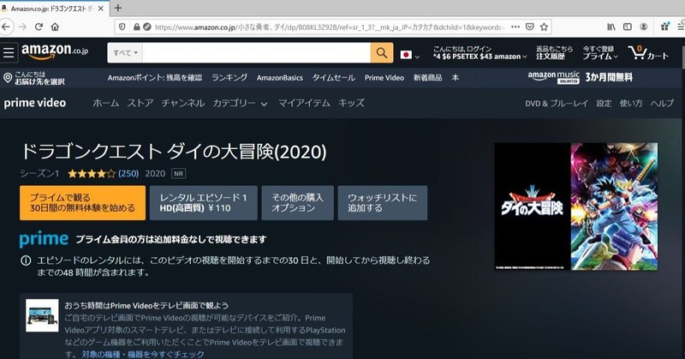
Task: Open the ストア tab in Prime Video
Action: coord(140,103)
